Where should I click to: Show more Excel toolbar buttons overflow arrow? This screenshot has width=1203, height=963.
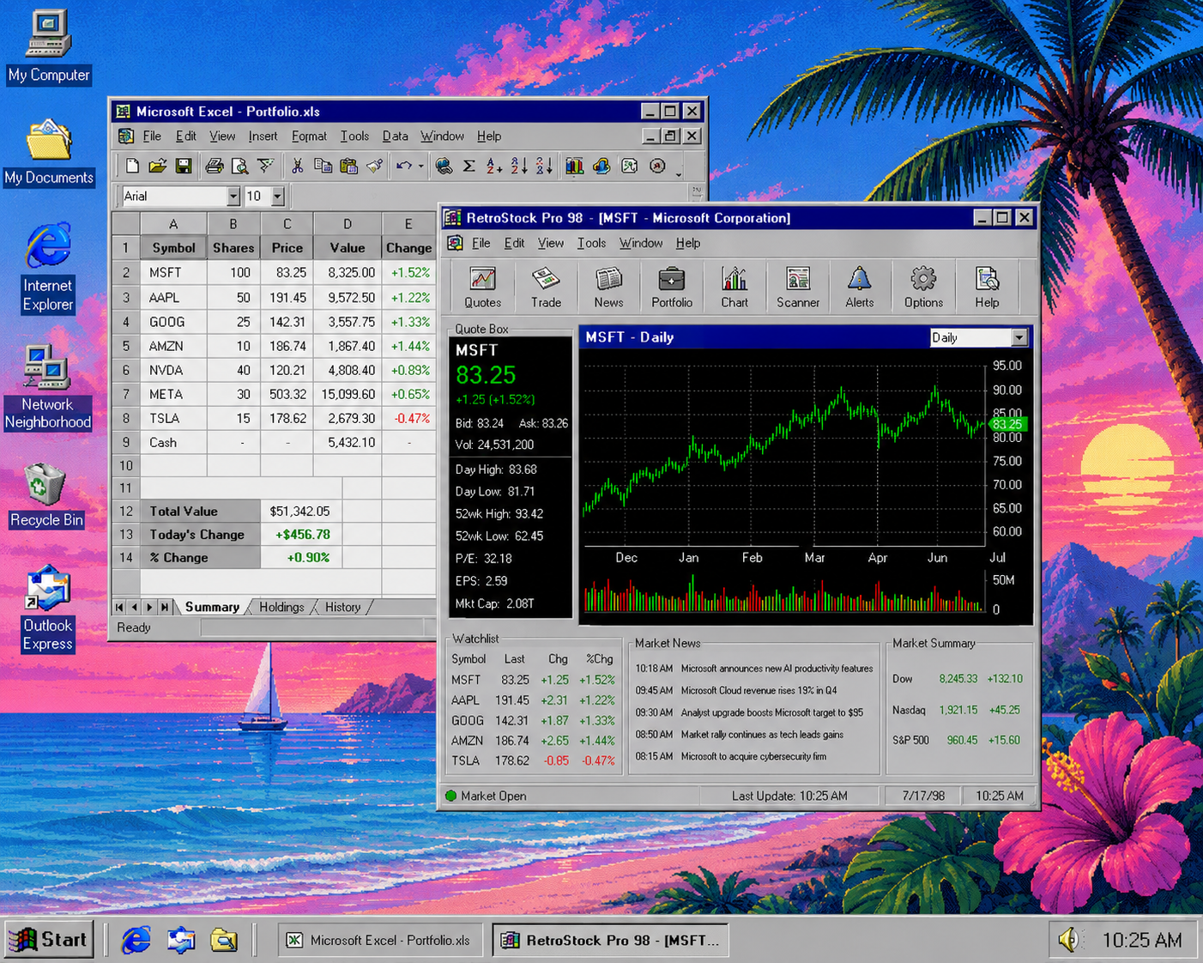(679, 174)
